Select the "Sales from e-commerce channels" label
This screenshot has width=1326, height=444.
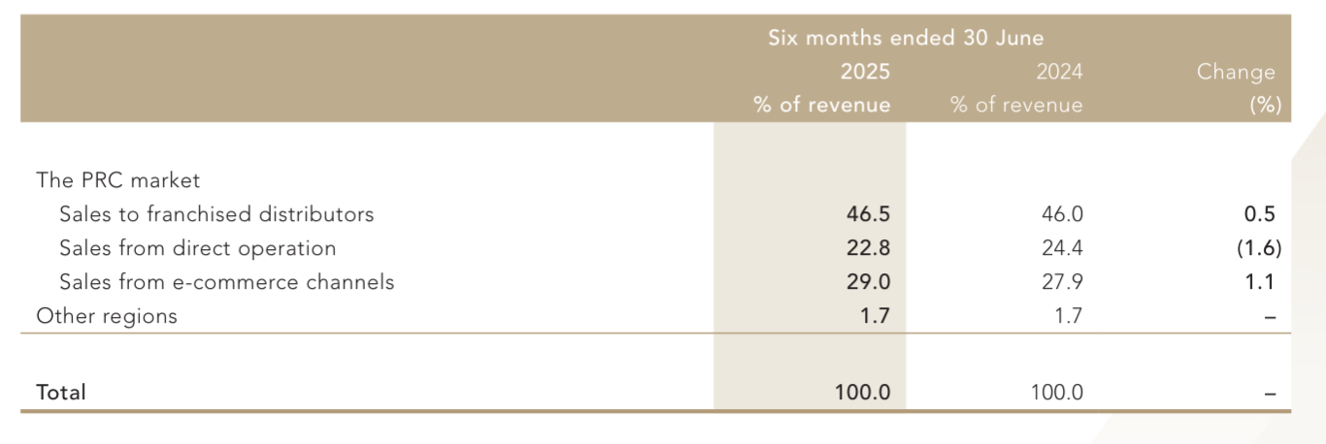pyautogui.click(x=227, y=282)
